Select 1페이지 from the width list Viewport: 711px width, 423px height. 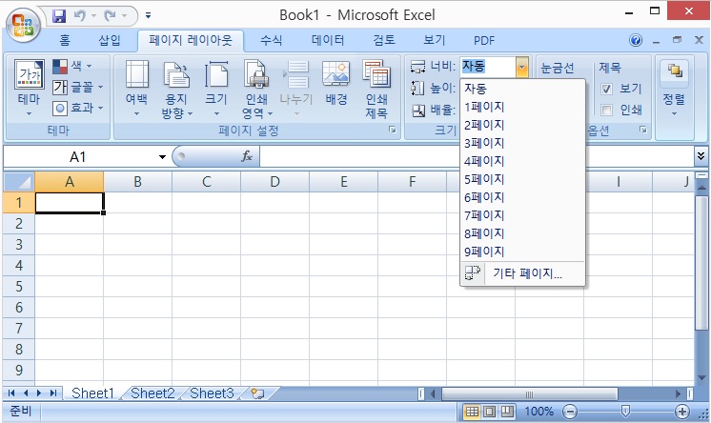[523, 107]
